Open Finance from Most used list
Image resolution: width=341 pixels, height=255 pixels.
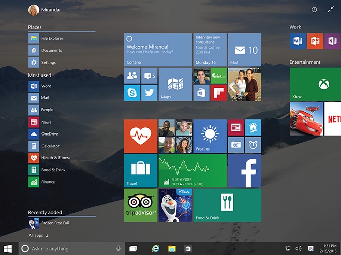tap(42, 182)
